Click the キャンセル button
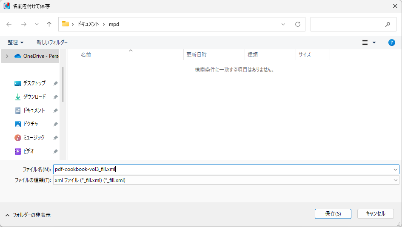This screenshot has width=402, height=227. pos(375,214)
